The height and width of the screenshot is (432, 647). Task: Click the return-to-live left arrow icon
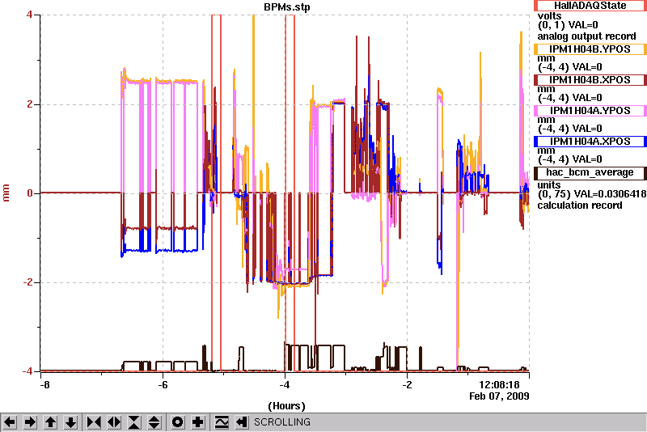241,422
